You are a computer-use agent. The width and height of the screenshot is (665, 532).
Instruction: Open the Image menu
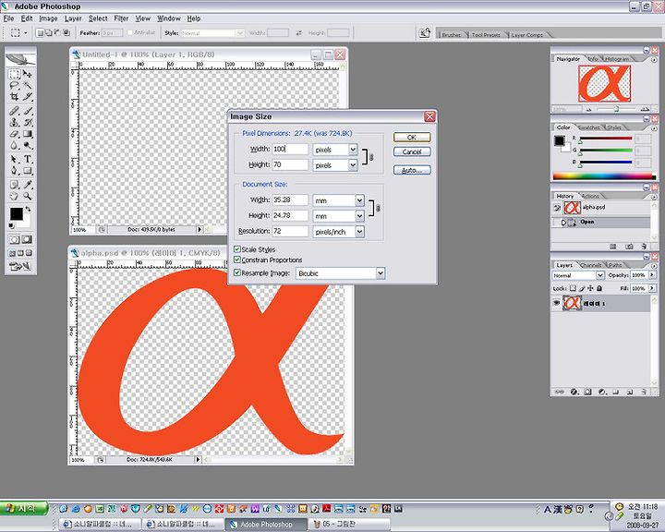click(48, 18)
